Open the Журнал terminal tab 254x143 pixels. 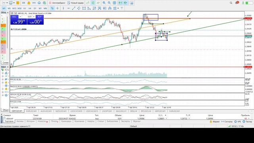pyautogui.click(x=137, y=122)
